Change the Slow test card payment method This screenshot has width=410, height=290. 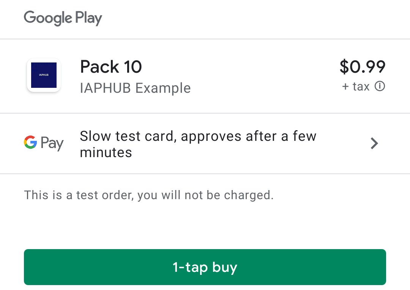pyautogui.click(x=197, y=144)
